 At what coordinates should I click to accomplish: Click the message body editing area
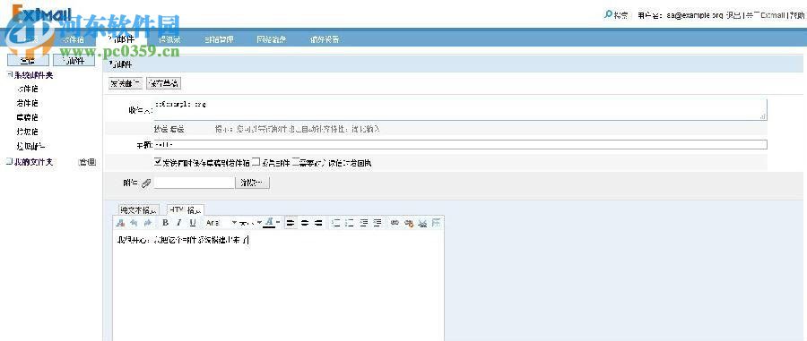278,286
